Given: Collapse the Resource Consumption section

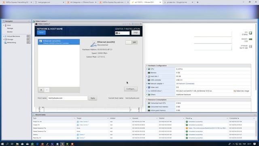Looking at the screenshot, I should click(x=147, y=100).
